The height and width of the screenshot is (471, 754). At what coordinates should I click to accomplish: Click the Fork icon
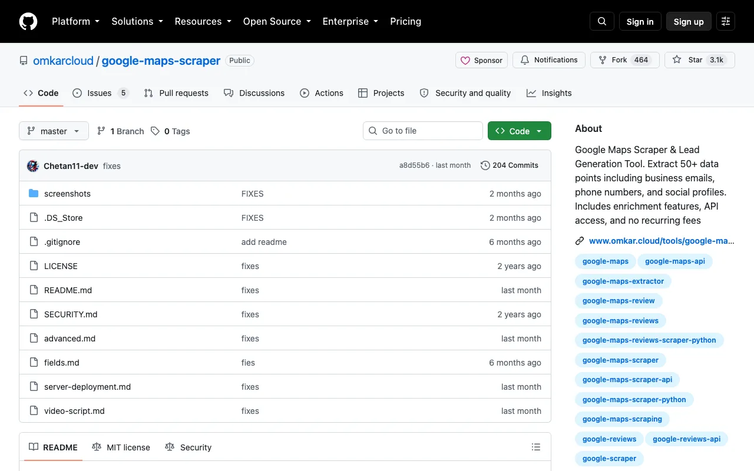click(x=603, y=60)
